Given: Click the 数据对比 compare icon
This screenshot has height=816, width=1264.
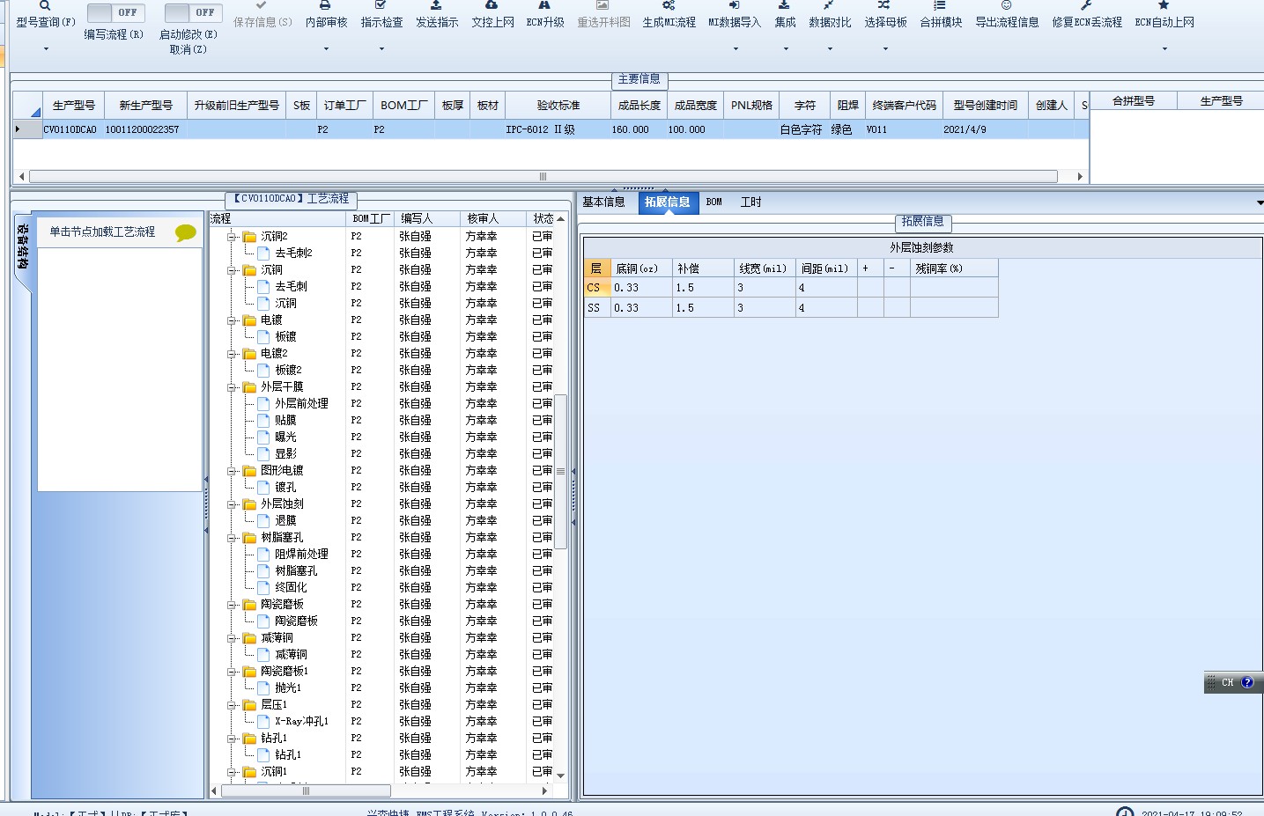Looking at the screenshot, I should tap(829, 5).
